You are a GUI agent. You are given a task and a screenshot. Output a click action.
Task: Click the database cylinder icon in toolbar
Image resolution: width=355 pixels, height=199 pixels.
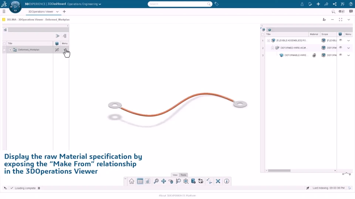(193, 181)
